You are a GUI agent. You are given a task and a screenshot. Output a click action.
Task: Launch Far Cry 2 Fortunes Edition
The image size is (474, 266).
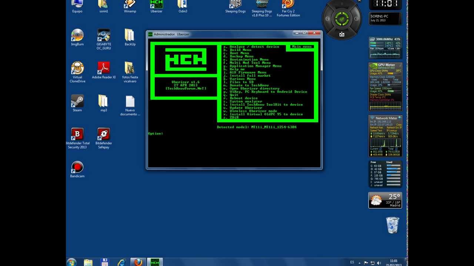click(288, 8)
